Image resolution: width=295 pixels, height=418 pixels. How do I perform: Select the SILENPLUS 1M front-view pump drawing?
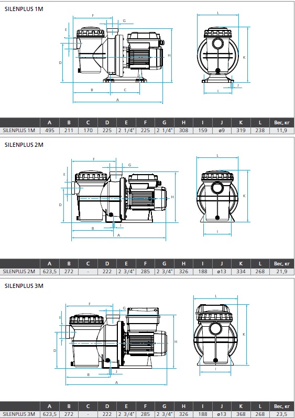tap(224, 53)
